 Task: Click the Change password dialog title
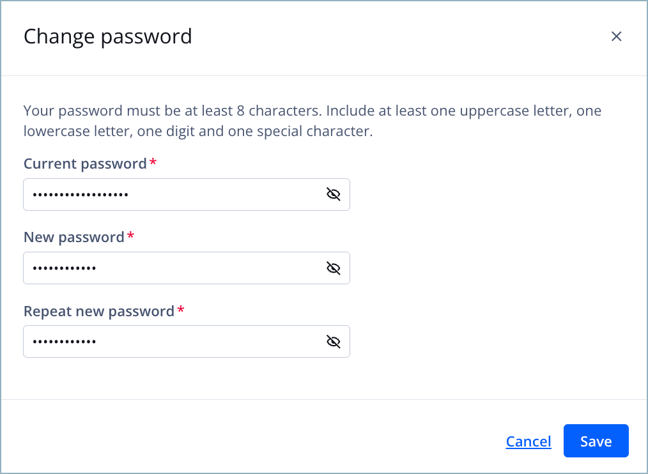(x=107, y=36)
